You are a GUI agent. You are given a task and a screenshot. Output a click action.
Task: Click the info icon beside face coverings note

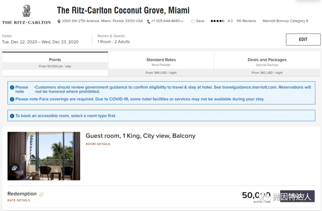[x=12, y=99]
